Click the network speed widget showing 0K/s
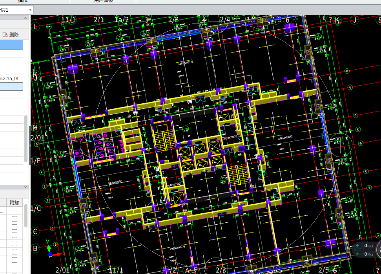The width and height of the screenshot is (381, 274). (366, 250)
